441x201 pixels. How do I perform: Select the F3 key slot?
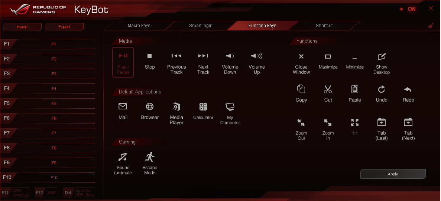tap(48, 74)
